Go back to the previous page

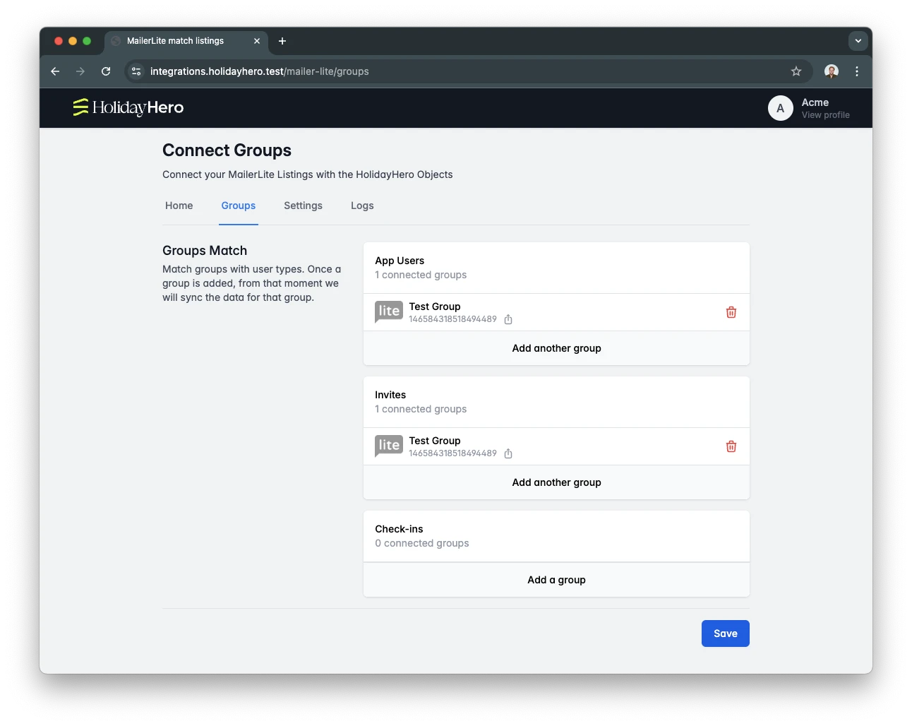55,71
